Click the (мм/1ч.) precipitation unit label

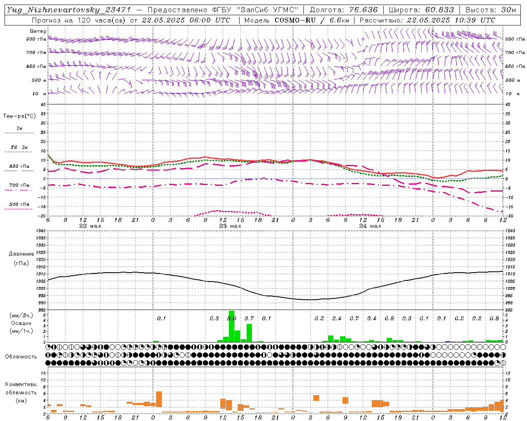pyautogui.click(x=21, y=331)
